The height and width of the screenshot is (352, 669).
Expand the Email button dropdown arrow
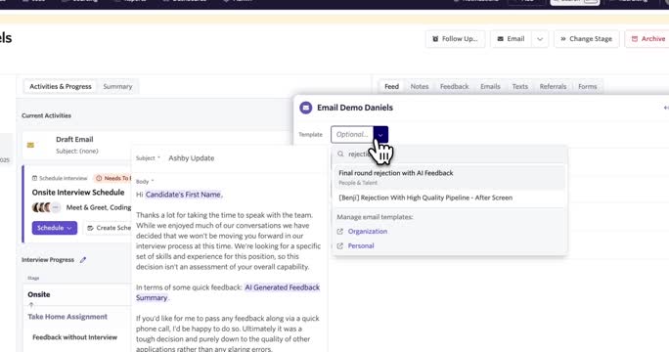[540, 39]
